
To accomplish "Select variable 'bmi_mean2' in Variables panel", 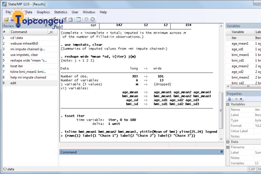I will coord(243,77).
